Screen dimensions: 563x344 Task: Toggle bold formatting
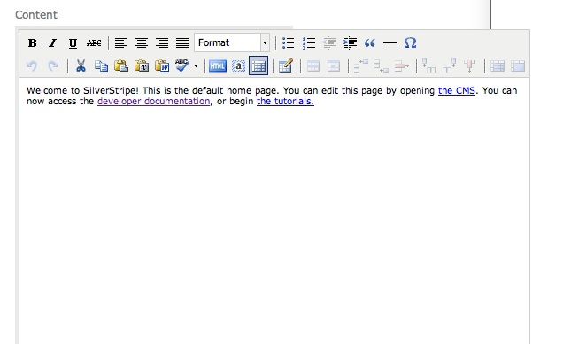click(x=33, y=43)
